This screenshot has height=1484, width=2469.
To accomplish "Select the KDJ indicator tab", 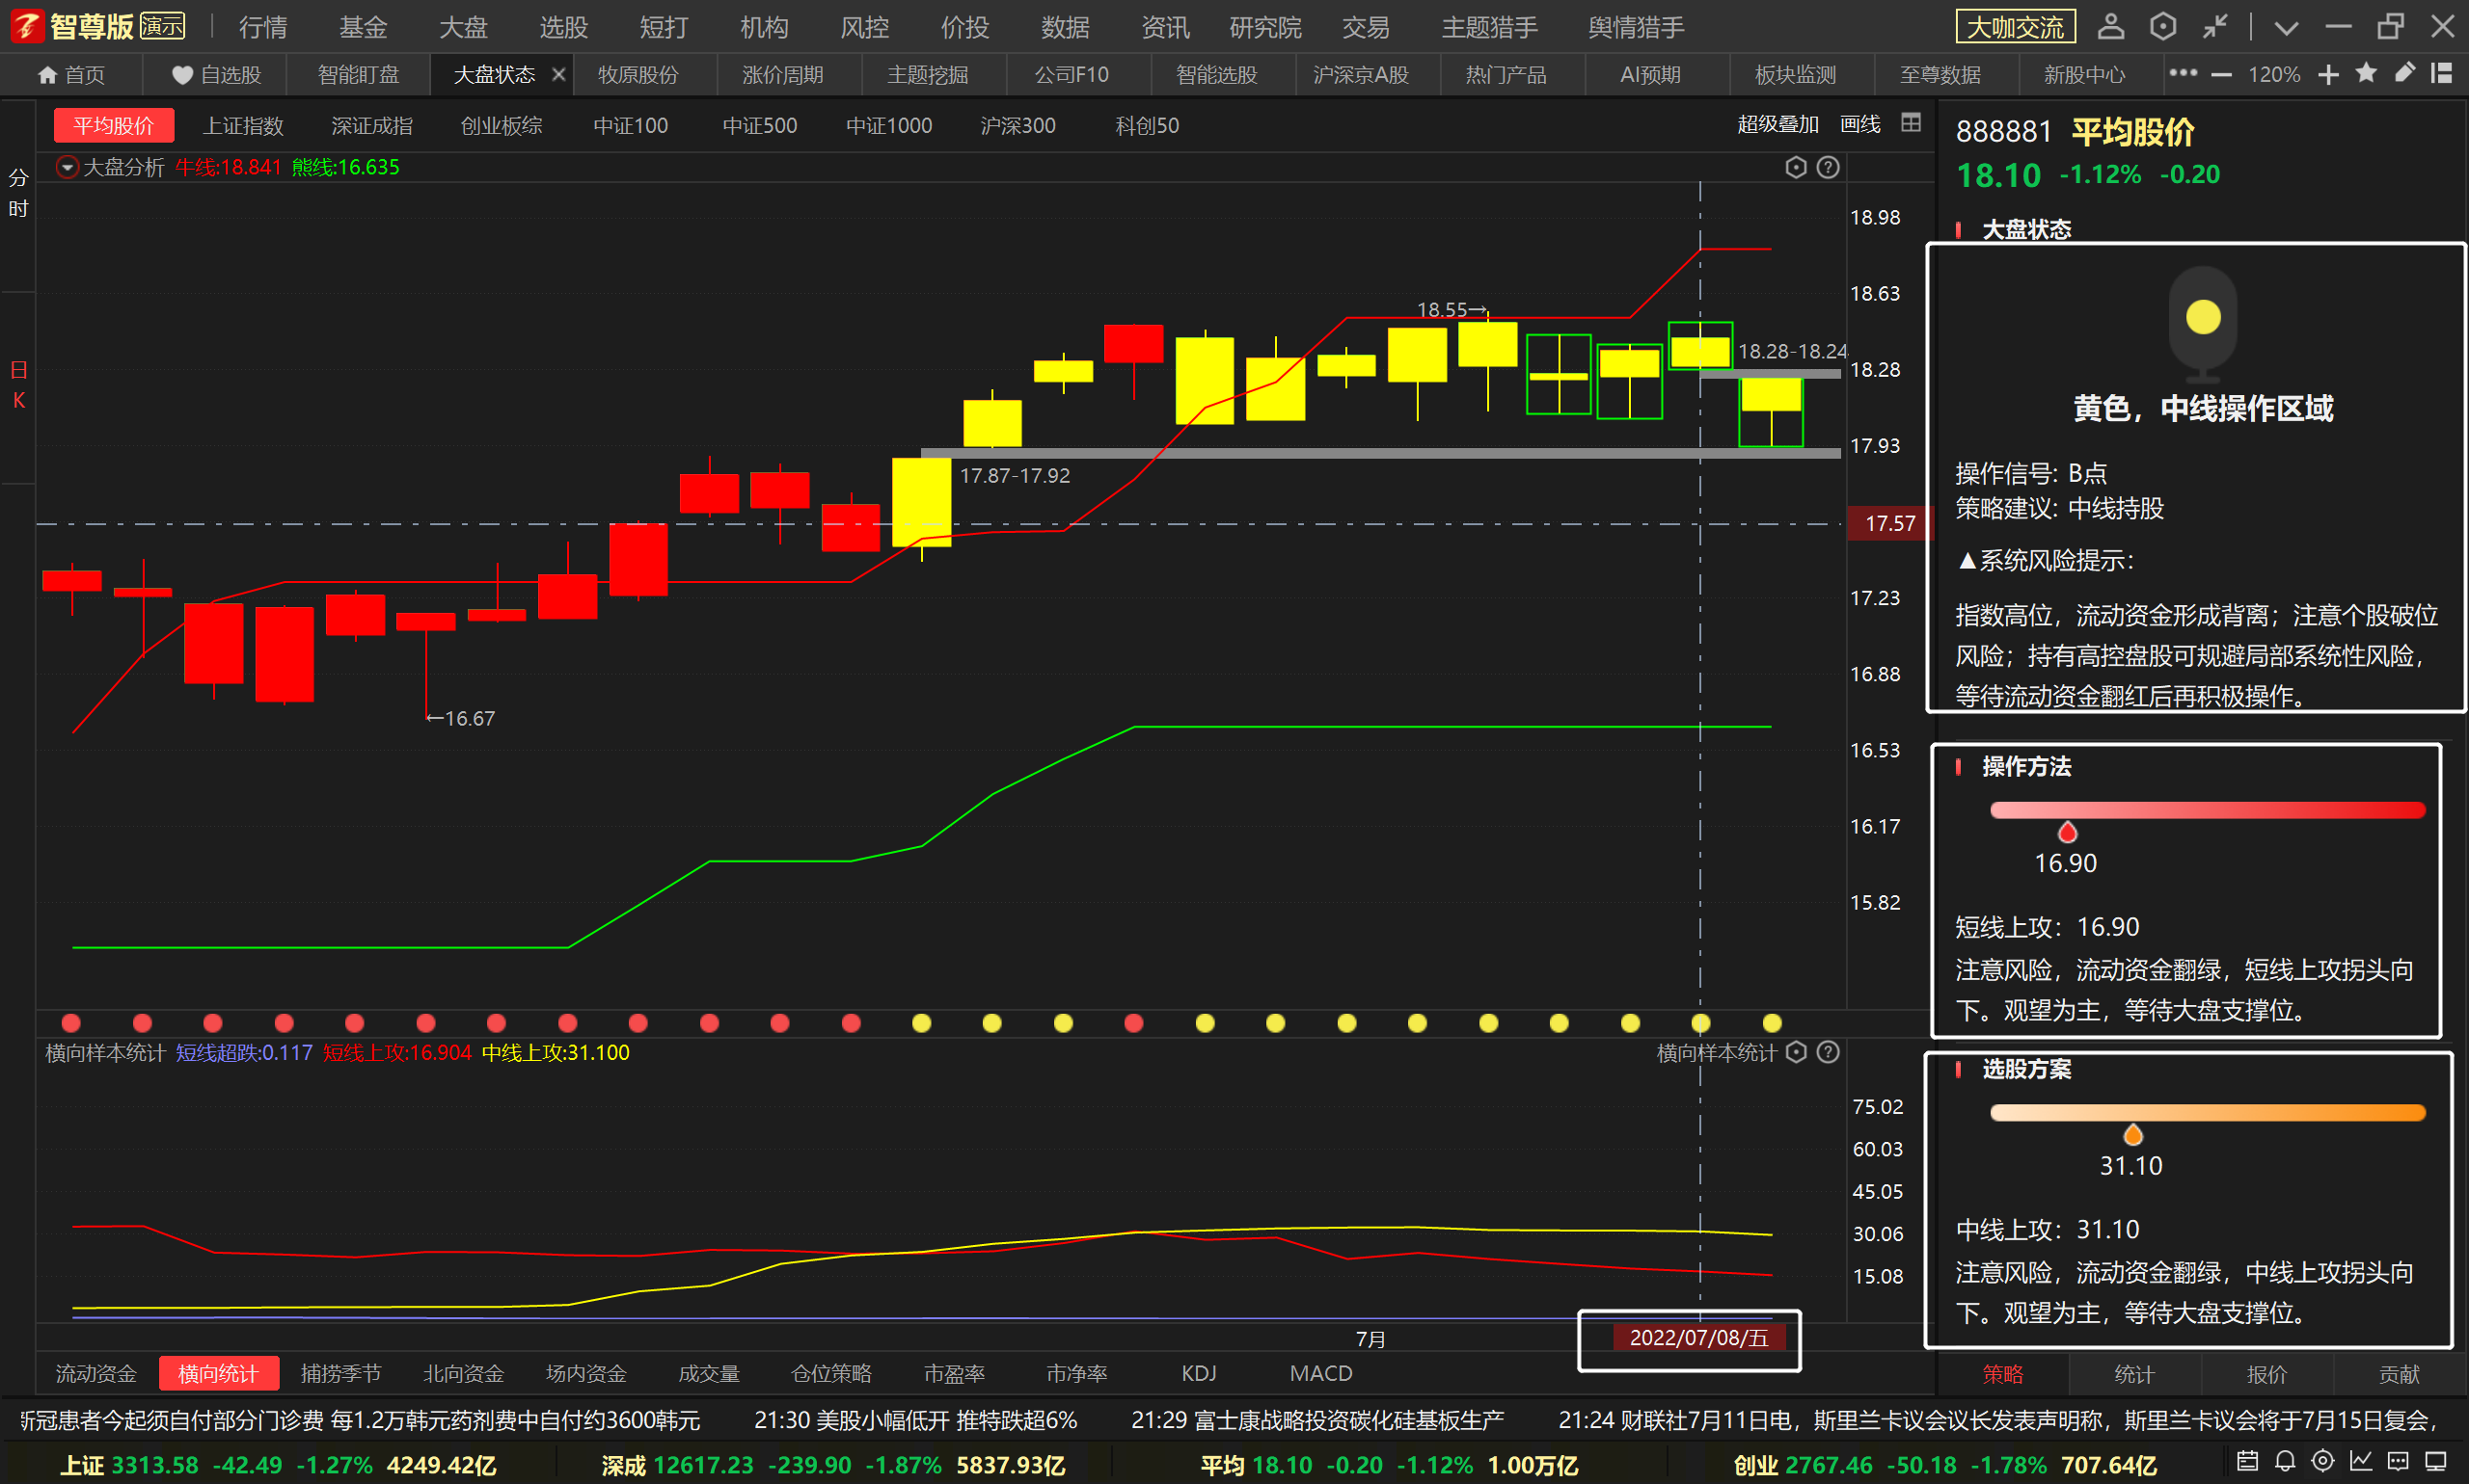I will pyautogui.click(x=1199, y=1373).
